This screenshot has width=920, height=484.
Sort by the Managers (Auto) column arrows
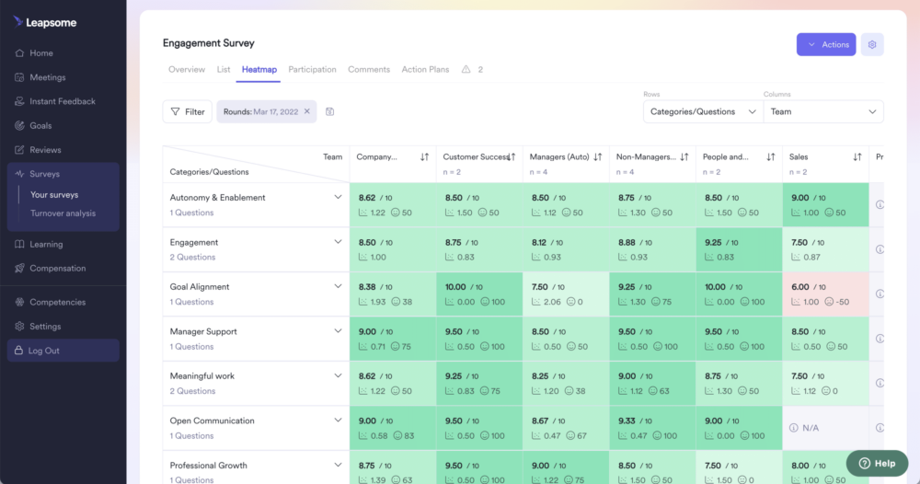[598, 157]
